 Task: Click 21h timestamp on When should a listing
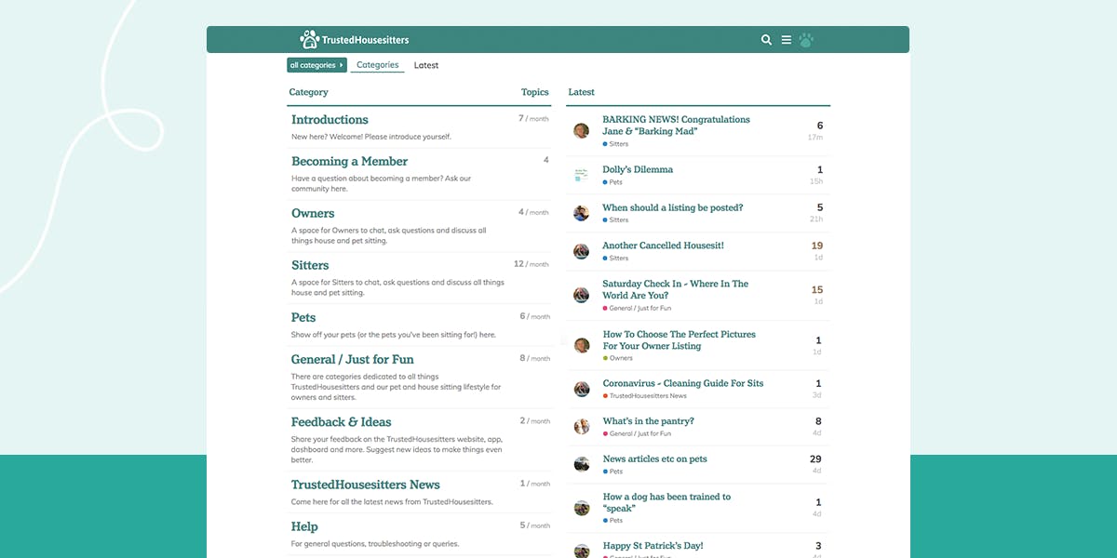(816, 219)
